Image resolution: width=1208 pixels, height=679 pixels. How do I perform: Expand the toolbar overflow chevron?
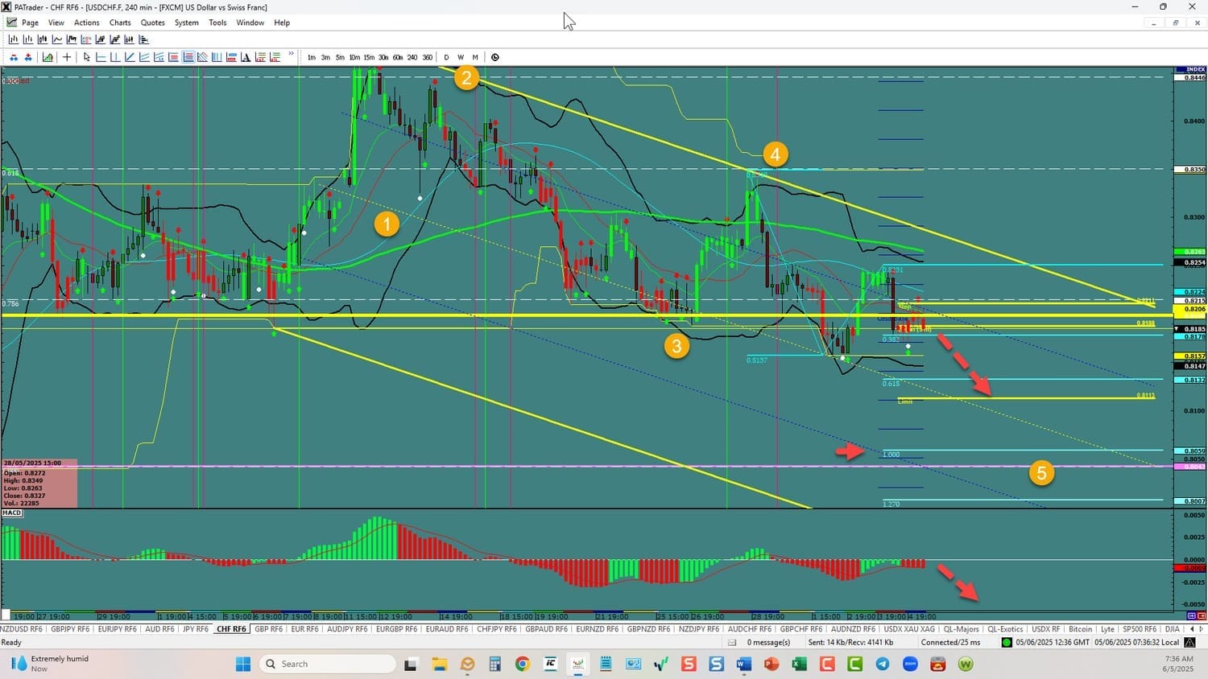tap(291, 56)
